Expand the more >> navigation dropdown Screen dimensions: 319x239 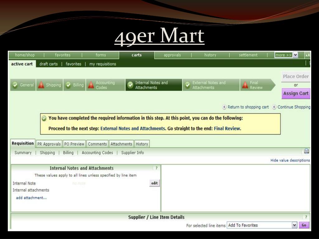295,55
